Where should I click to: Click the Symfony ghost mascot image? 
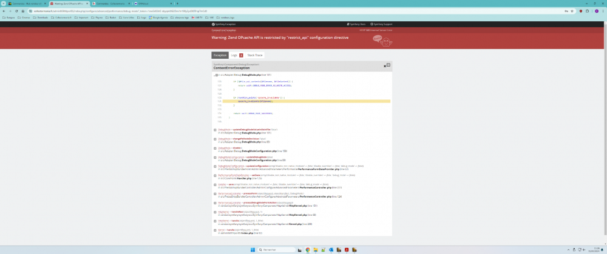(x=382, y=40)
